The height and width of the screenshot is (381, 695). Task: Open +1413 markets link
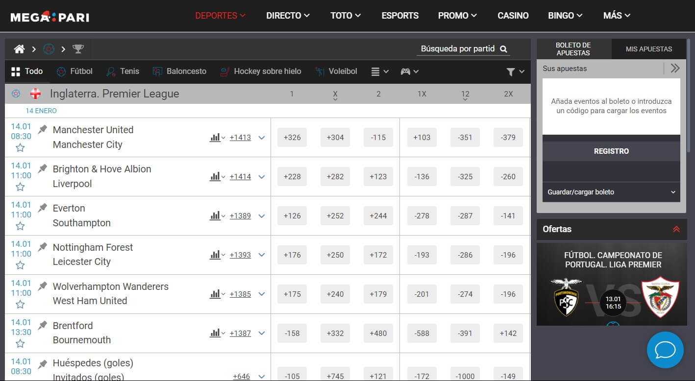click(240, 138)
